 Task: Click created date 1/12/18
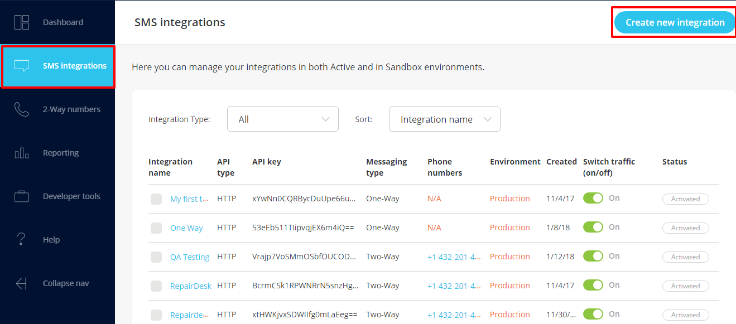[x=560, y=257]
